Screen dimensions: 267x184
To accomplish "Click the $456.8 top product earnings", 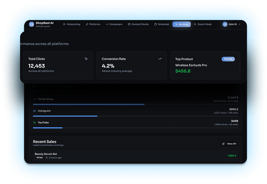I will tap(183, 71).
